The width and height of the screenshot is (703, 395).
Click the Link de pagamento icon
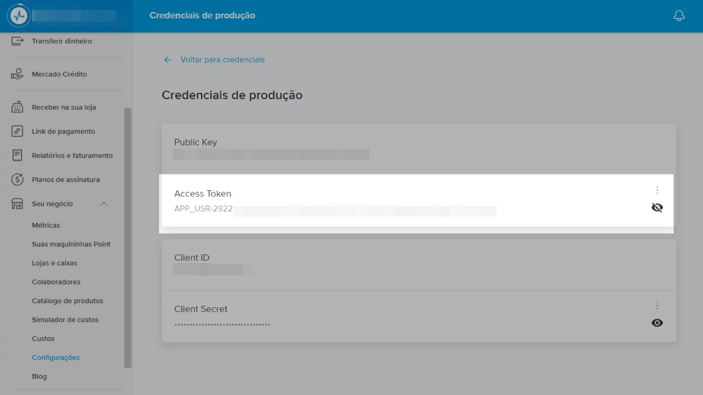(x=17, y=131)
